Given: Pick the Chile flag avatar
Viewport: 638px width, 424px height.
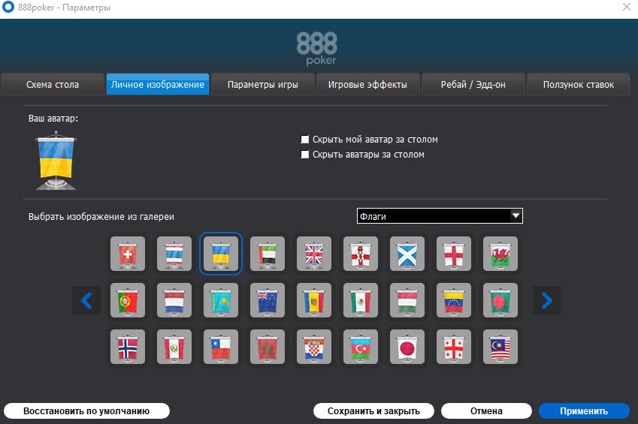Looking at the screenshot, I should pyautogui.click(x=221, y=347).
